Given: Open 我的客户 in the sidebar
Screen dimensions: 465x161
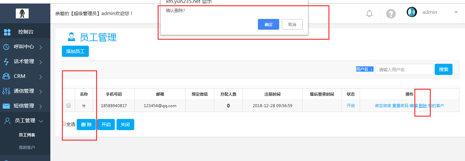Looking at the screenshot, I should pos(27,148).
